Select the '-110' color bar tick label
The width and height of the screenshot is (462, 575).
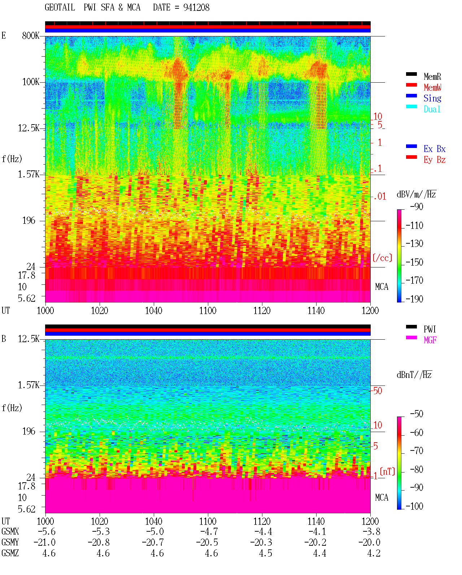[x=414, y=226]
